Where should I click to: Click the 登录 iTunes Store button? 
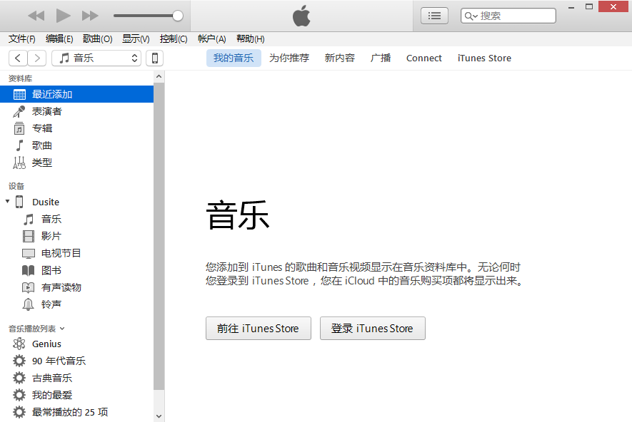[373, 329]
